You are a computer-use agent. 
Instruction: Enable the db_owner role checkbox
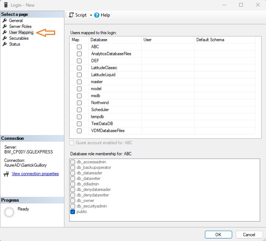pos(72,201)
